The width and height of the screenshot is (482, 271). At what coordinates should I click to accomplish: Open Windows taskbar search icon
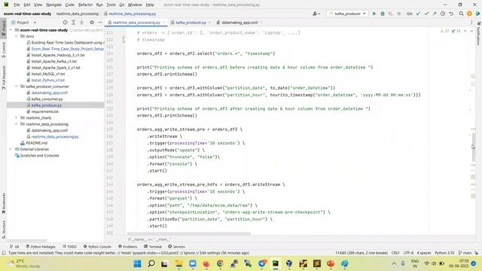[151, 263]
